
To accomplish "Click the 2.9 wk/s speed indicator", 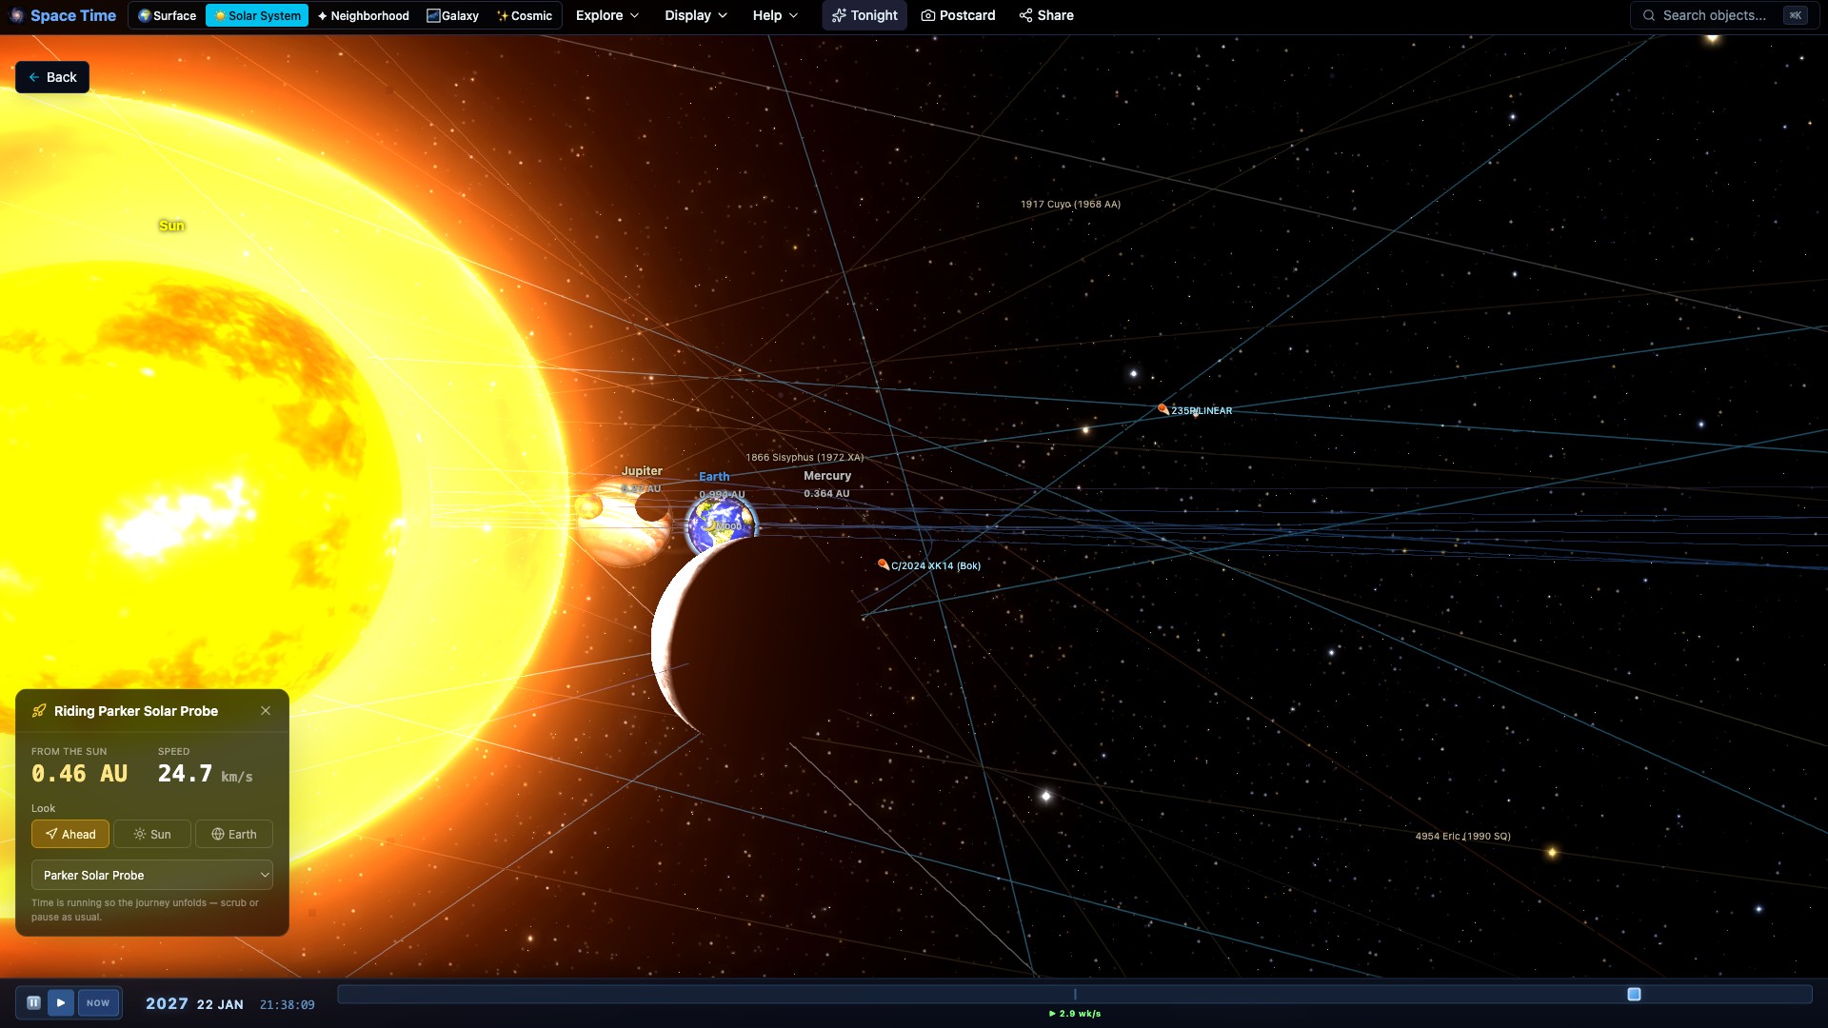I will pos(1075,1014).
